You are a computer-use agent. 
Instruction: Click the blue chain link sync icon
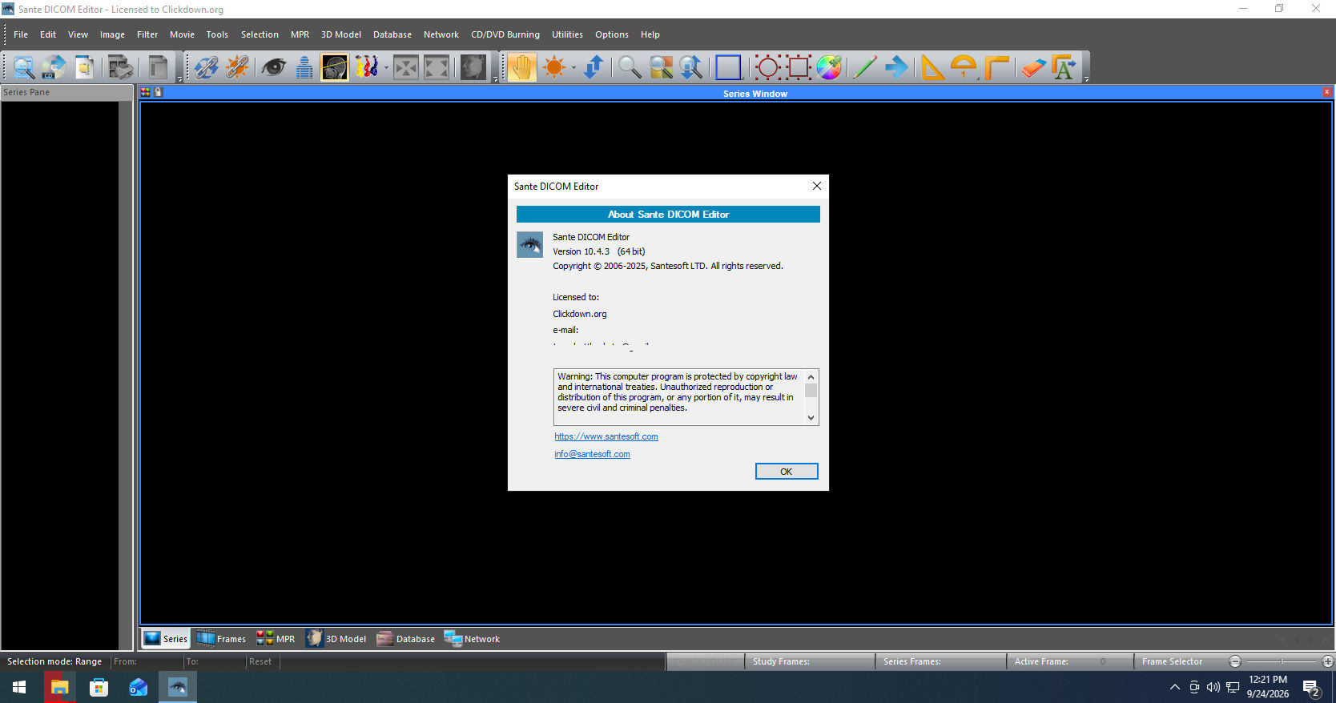pyautogui.click(x=206, y=67)
